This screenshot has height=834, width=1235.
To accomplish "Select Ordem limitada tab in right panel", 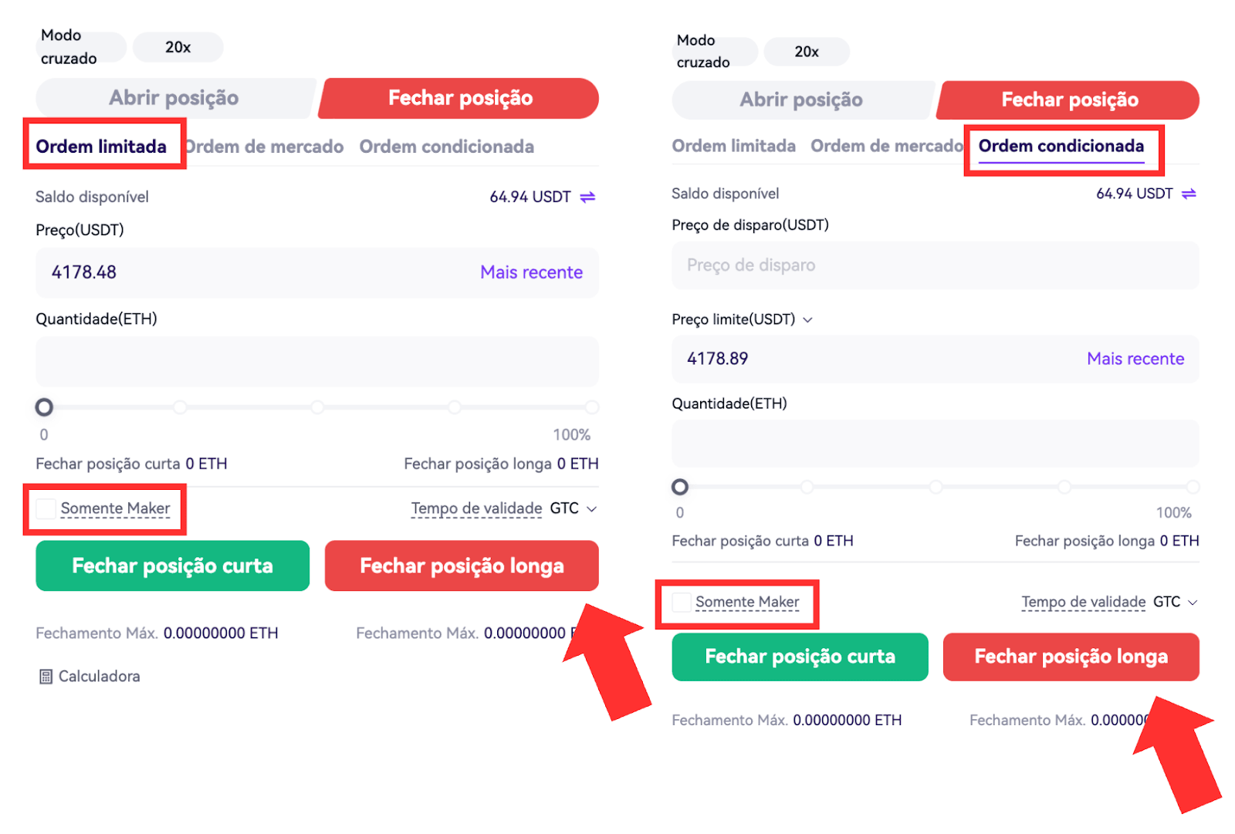I will [733, 146].
